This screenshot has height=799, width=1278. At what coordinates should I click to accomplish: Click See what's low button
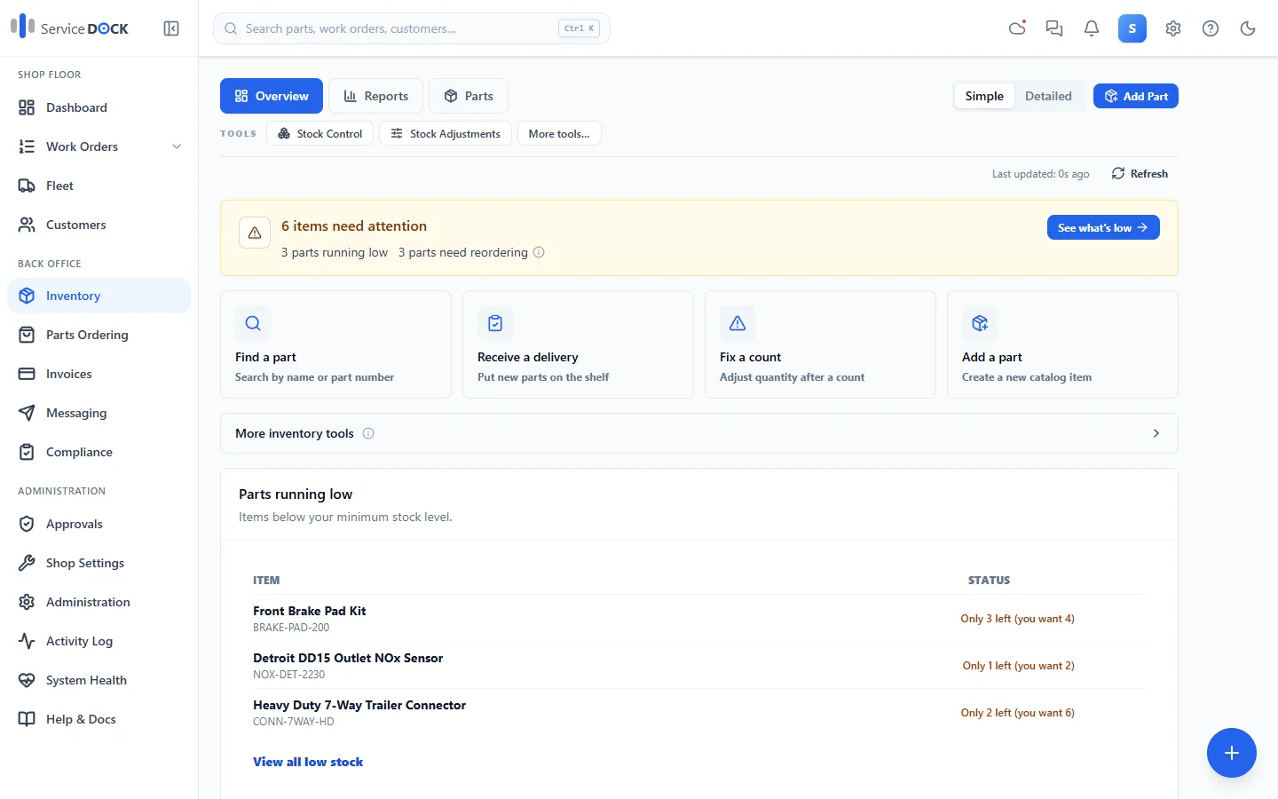(x=1103, y=228)
